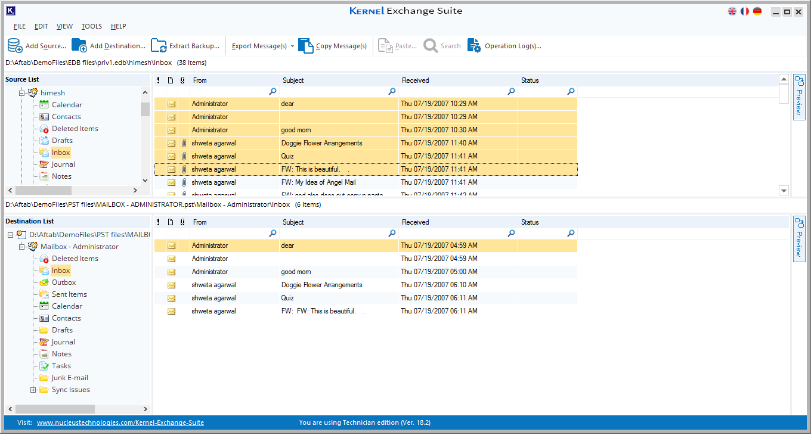The height and width of the screenshot is (435, 811).
Task: Click the importance column header in source grid
Action: [158, 80]
